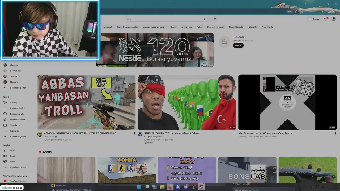
Task: Click Bilgi Al on Nestlé ad
Action: click(x=238, y=45)
